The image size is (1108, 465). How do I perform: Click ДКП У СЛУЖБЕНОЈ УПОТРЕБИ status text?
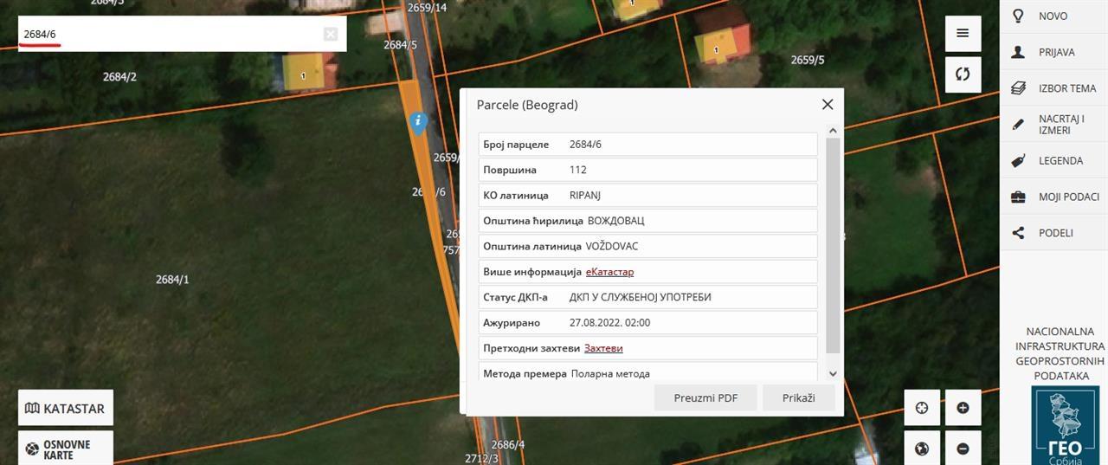[641, 297]
